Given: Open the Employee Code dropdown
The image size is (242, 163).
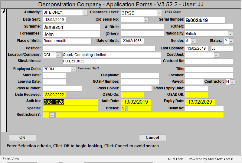Looking at the screenshot, I should tap(74, 69).
